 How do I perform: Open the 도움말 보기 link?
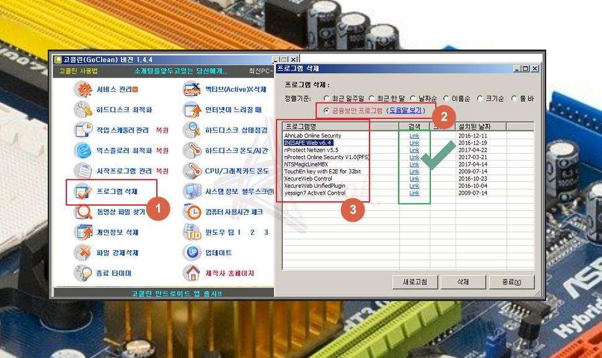point(405,110)
